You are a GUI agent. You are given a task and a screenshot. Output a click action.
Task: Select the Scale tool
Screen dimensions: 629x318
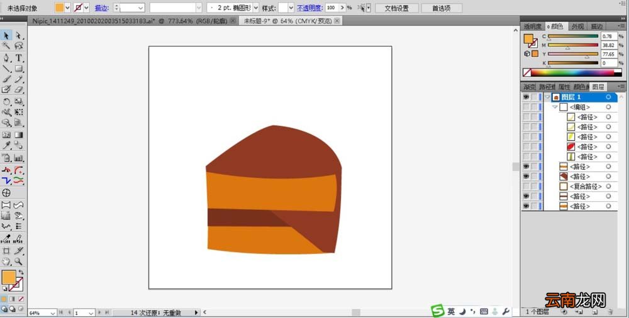tap(18, 101)
